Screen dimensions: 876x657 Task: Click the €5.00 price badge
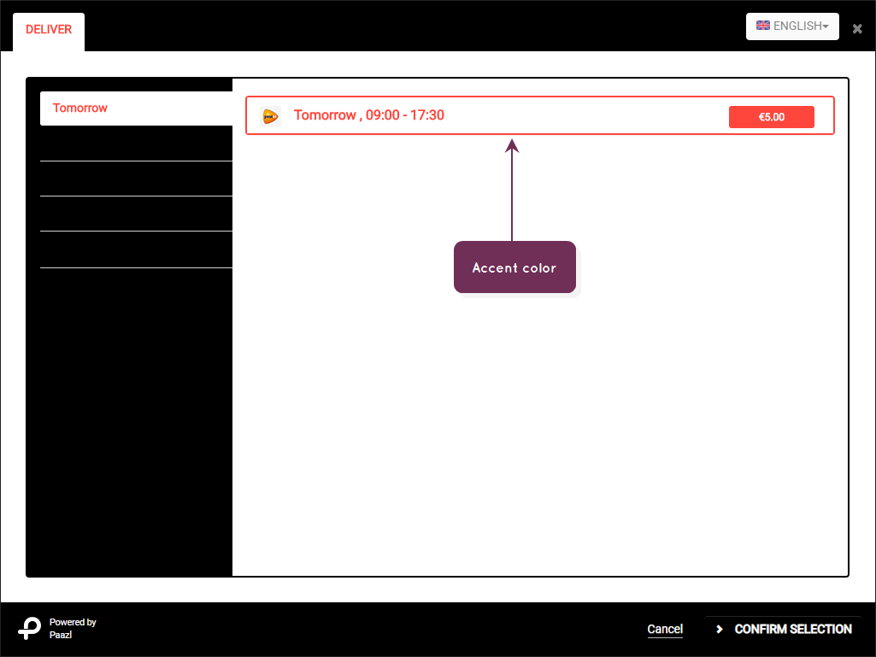771,117
